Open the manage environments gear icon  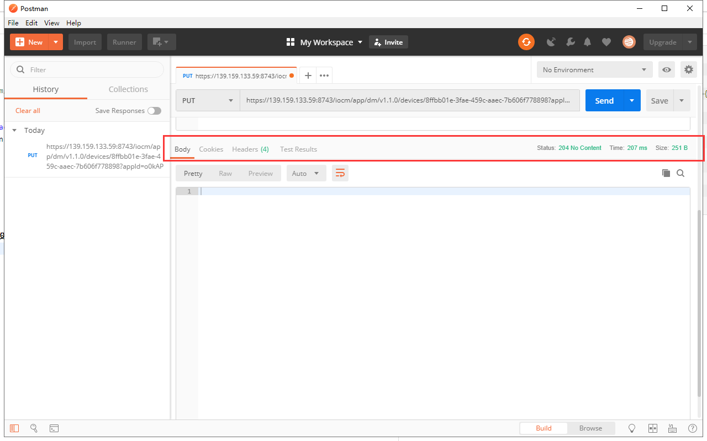688,69
